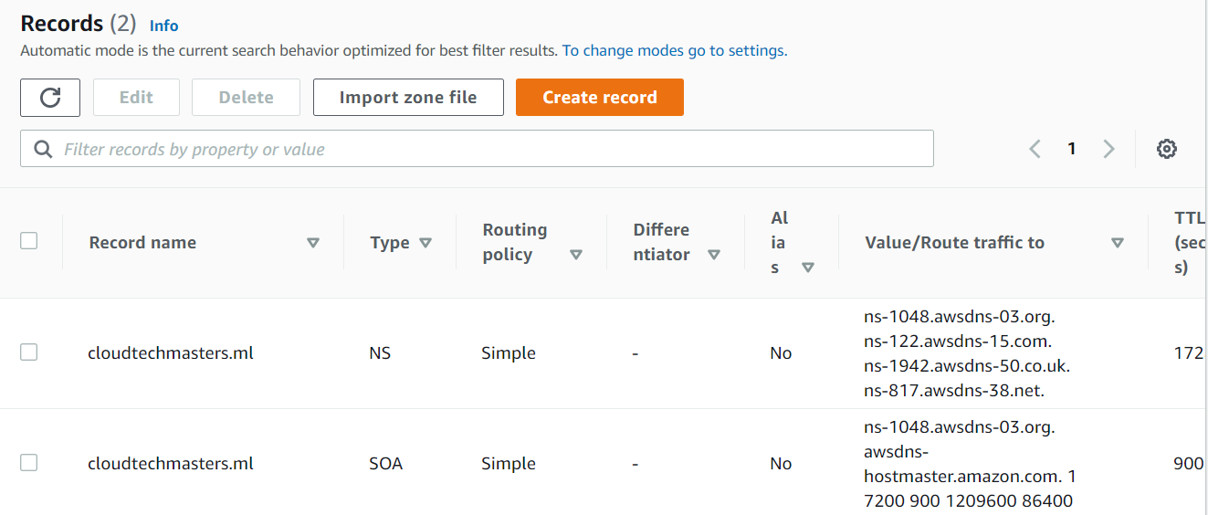
Task: Sort by Routing policy arrow
Action: [x=576, y=255]
